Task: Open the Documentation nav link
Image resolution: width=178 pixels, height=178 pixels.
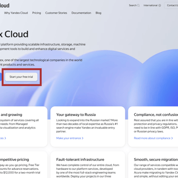Action: tap(81, 13)
